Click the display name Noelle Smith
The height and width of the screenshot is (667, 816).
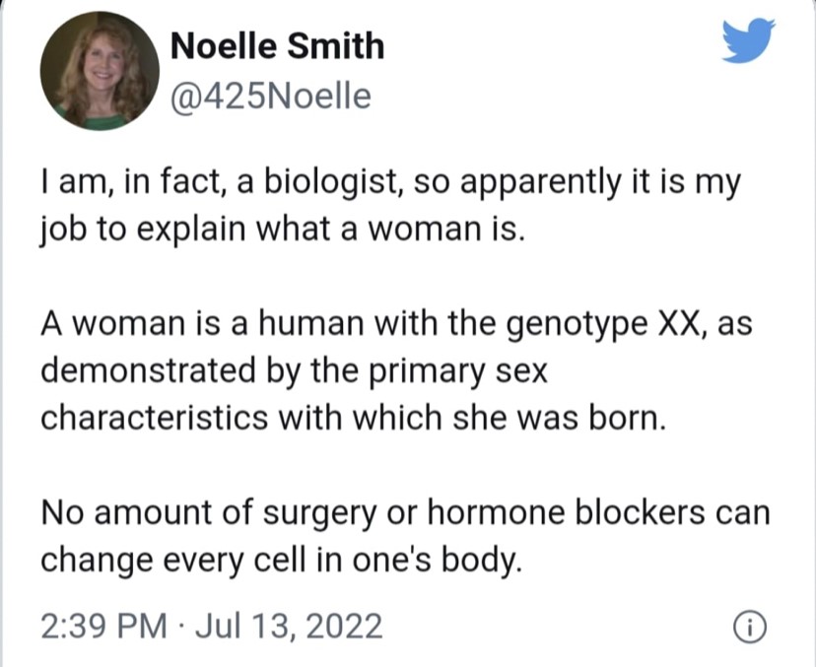[277, 45]
